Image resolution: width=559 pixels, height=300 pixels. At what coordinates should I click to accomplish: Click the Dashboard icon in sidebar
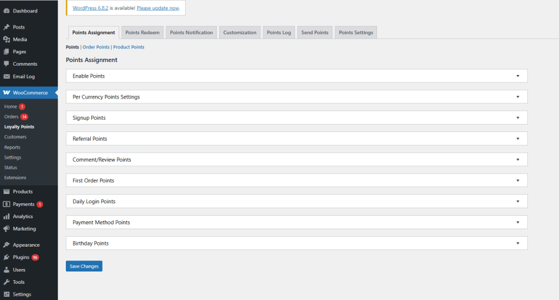[x=6, y=11]
